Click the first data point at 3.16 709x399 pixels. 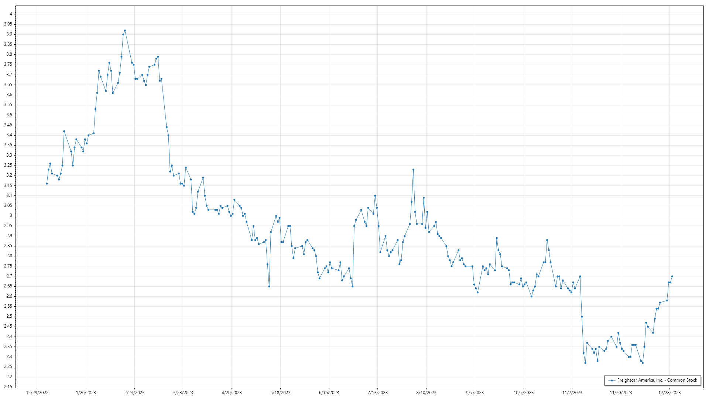click(47, 184)
